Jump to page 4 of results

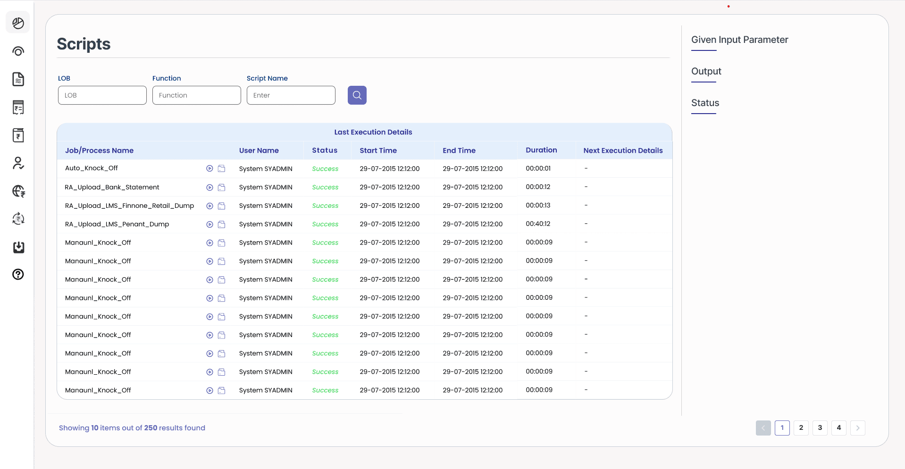tap(838, 428)
